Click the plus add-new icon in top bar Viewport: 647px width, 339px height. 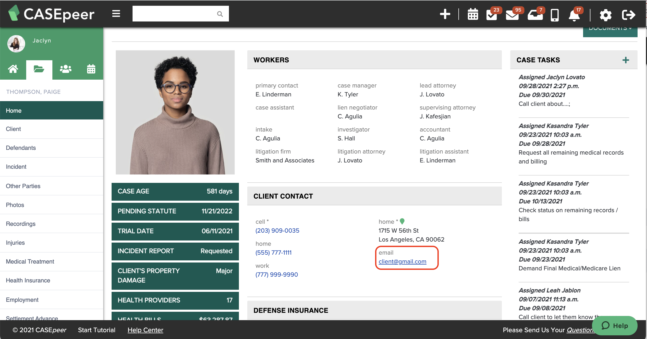(x=445, y=14)
